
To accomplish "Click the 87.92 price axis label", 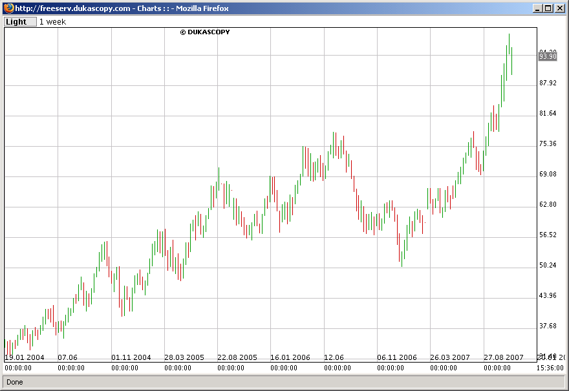I will (548, 83).
